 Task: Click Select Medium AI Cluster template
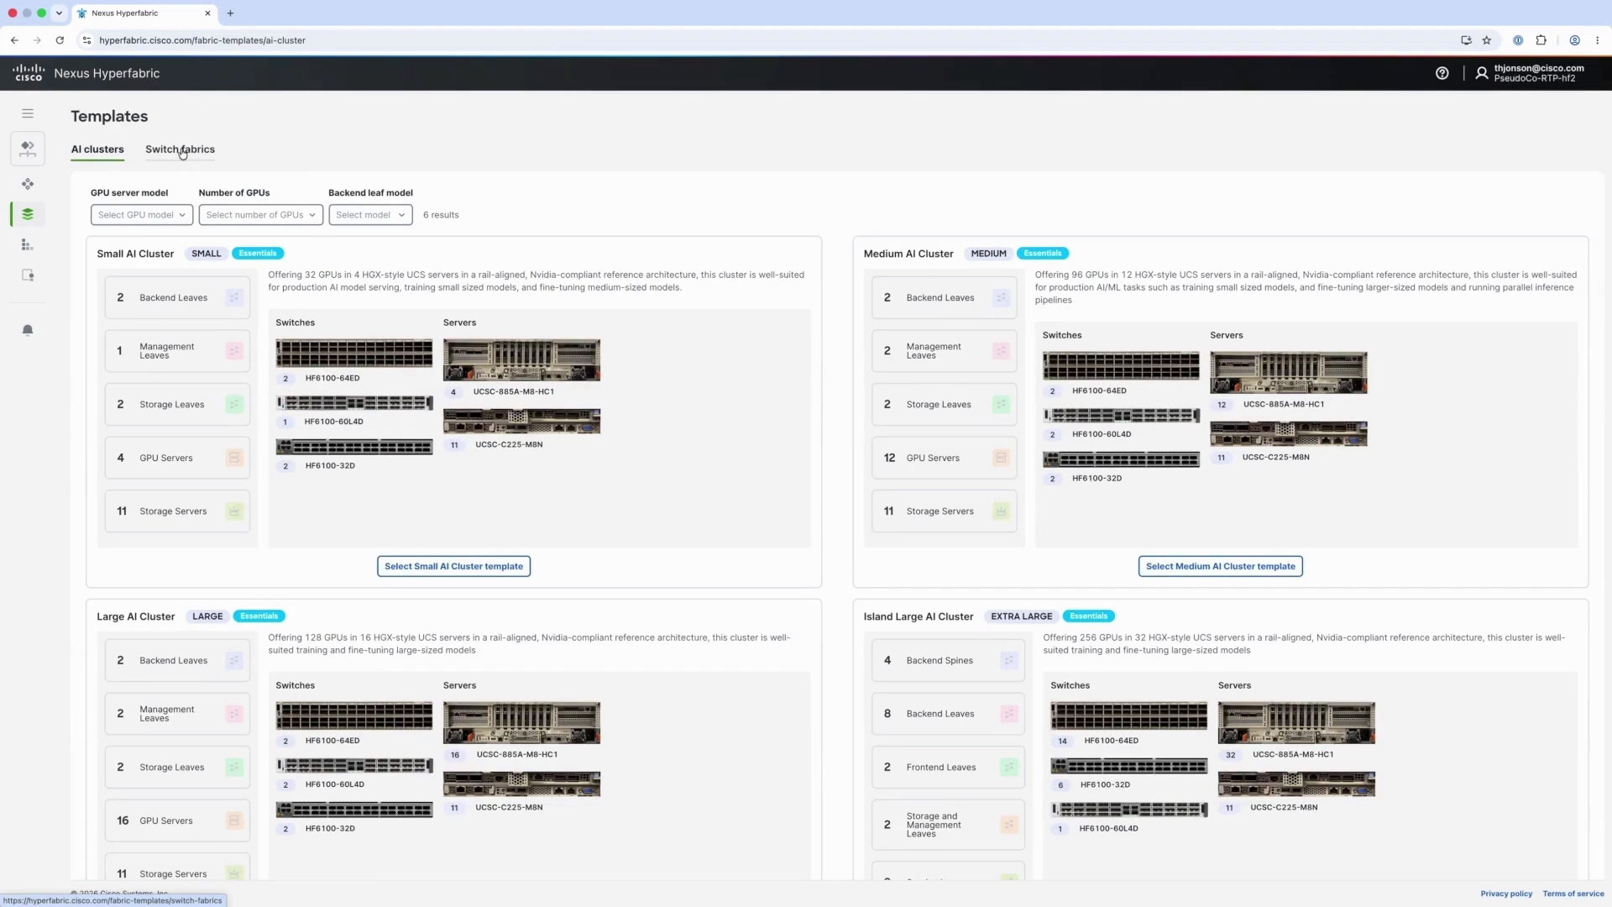[1221, 566]
